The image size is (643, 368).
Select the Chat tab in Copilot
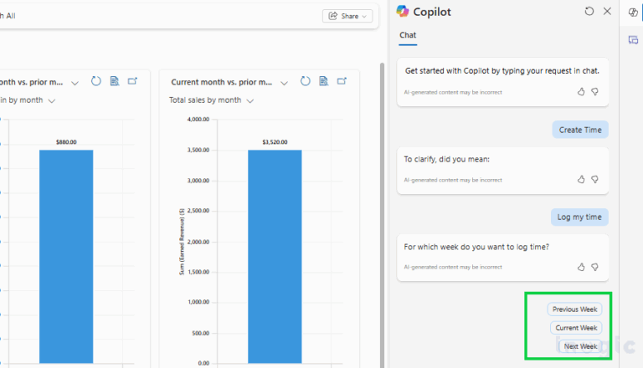pyautogui.click(x=408, y=35)
